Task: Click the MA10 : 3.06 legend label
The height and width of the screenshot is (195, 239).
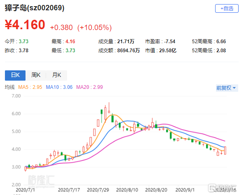Action: click(x=59, y=87)
